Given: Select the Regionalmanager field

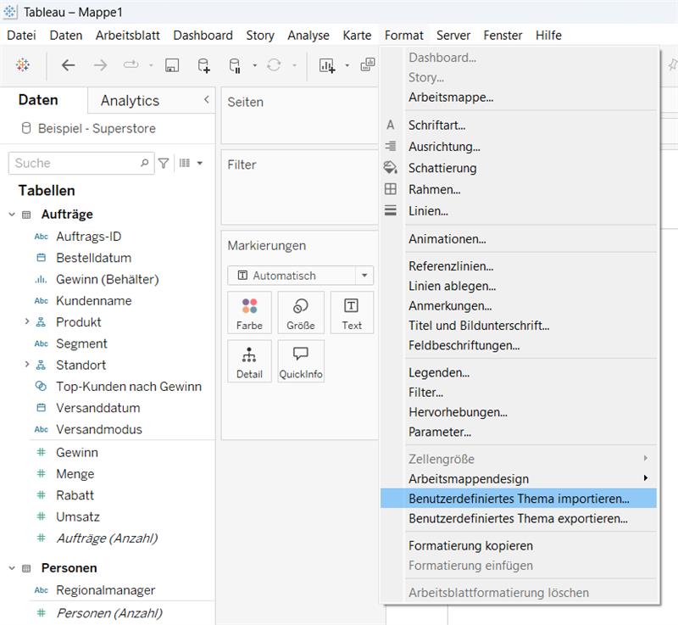Looking at the screenshot, I should [x=105, y=590].
